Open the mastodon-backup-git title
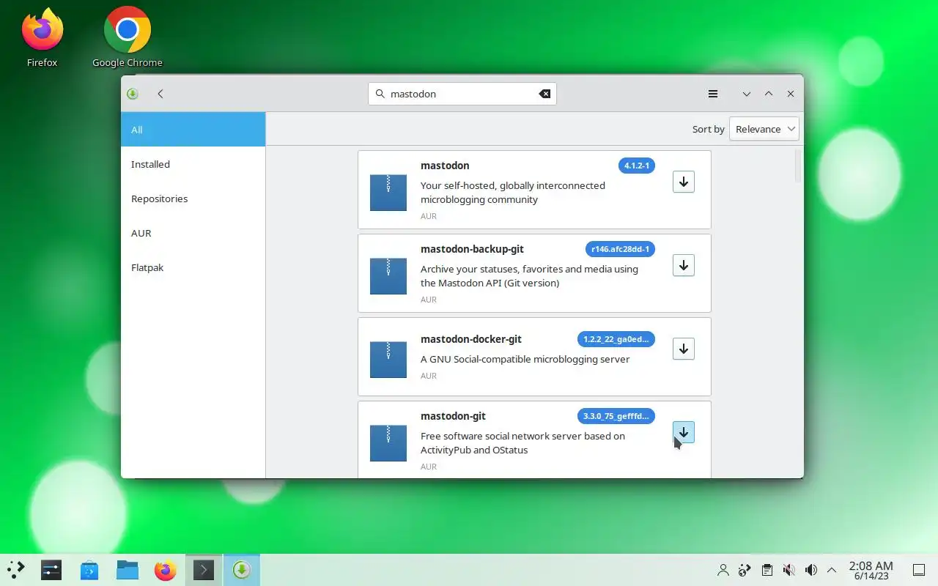 472,249
